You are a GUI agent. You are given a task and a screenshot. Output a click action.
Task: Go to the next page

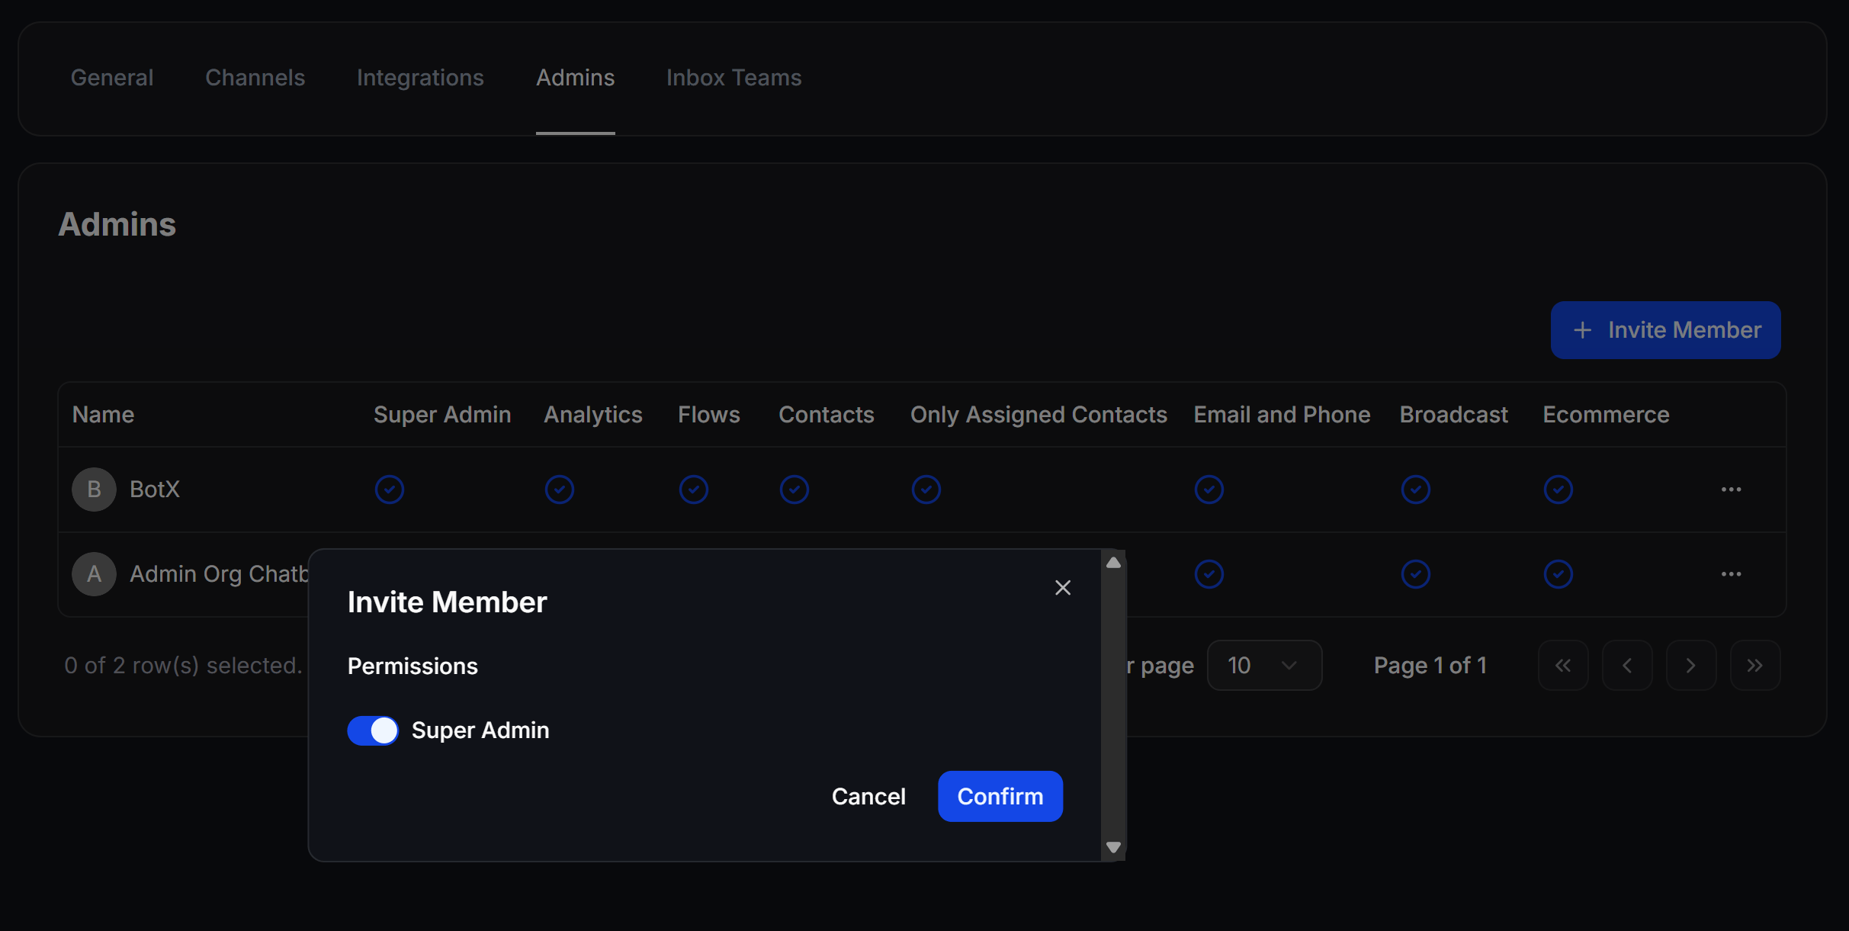click(1690, 666)
